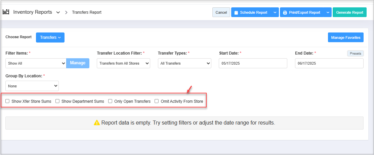Enable Show Xfer Store Sums checkbox
Screen dimensions: 374x155
(7, 101)
